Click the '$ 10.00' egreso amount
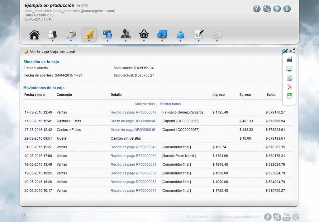Viewport: 319px width, 222px height. 245,138
